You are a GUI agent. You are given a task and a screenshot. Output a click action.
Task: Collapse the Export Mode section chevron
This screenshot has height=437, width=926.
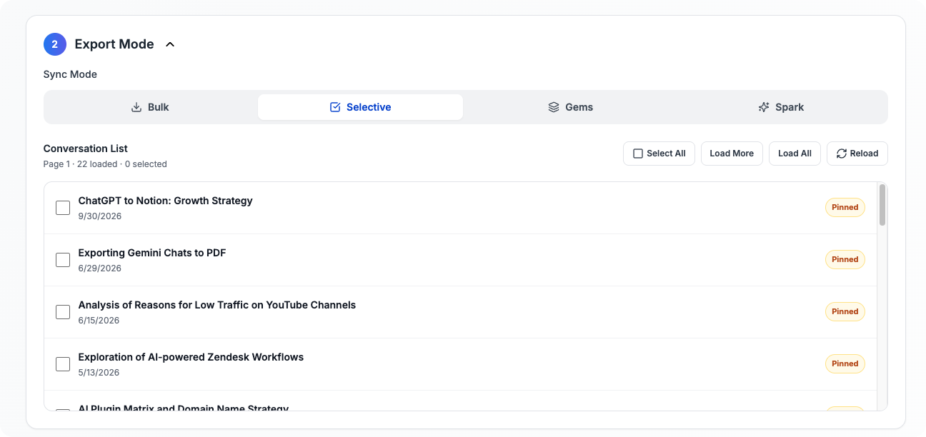tap(170, 44)
